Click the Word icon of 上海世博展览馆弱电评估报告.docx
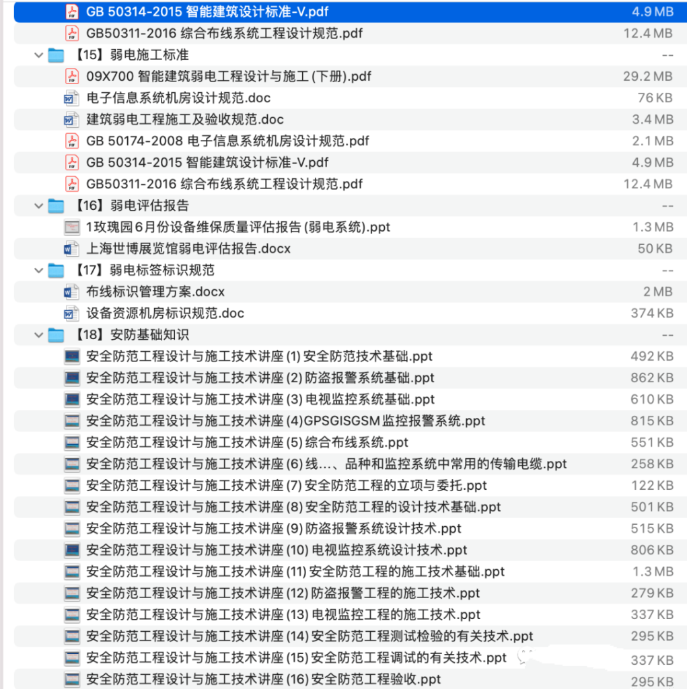Viewport: 687px width, 689px height. 71,248
